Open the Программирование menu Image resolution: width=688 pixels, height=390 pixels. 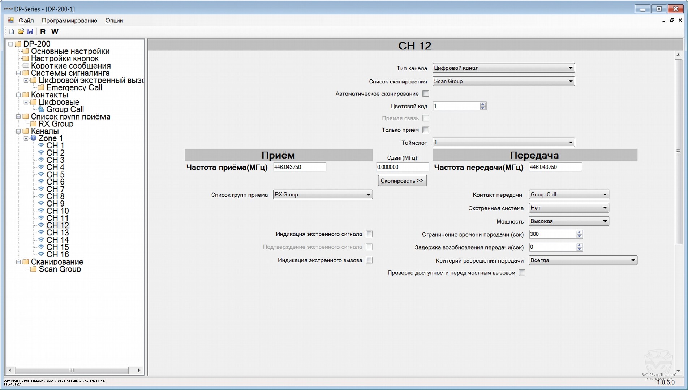(x=69, y=21)
